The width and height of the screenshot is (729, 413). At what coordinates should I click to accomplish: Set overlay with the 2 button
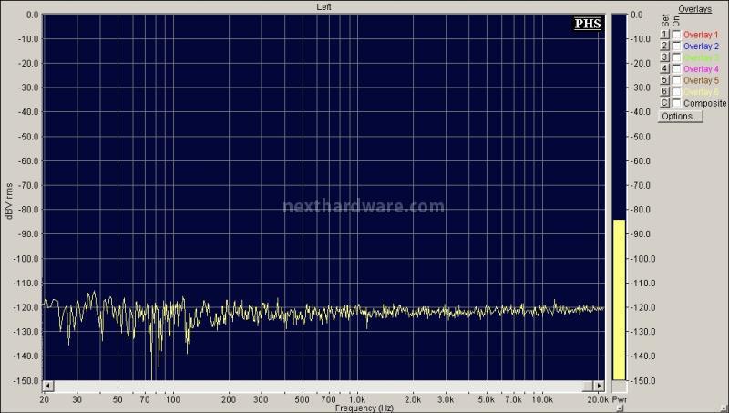665,46
